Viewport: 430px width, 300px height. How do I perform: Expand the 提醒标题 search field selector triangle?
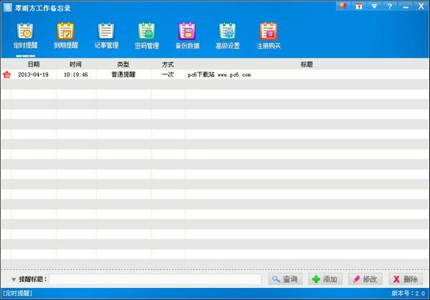point(14,280)
